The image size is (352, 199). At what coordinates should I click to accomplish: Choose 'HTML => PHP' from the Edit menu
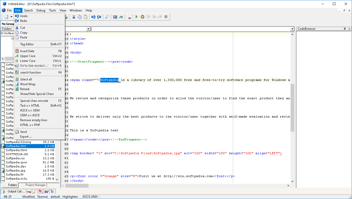click(39, 125)
